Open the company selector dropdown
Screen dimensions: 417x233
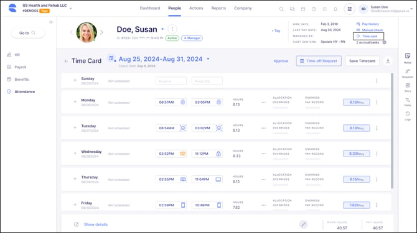click(71, 9)
